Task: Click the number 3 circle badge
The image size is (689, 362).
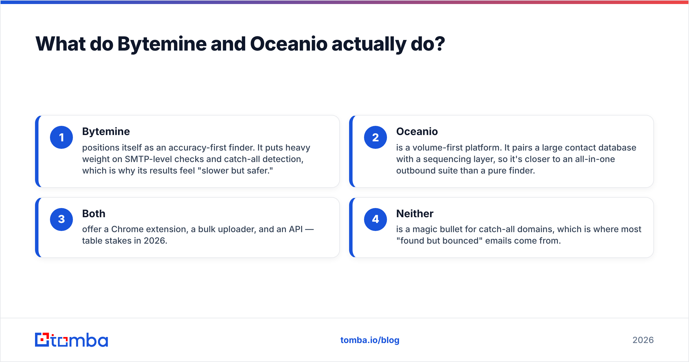Action: click(x=61, y=219)
